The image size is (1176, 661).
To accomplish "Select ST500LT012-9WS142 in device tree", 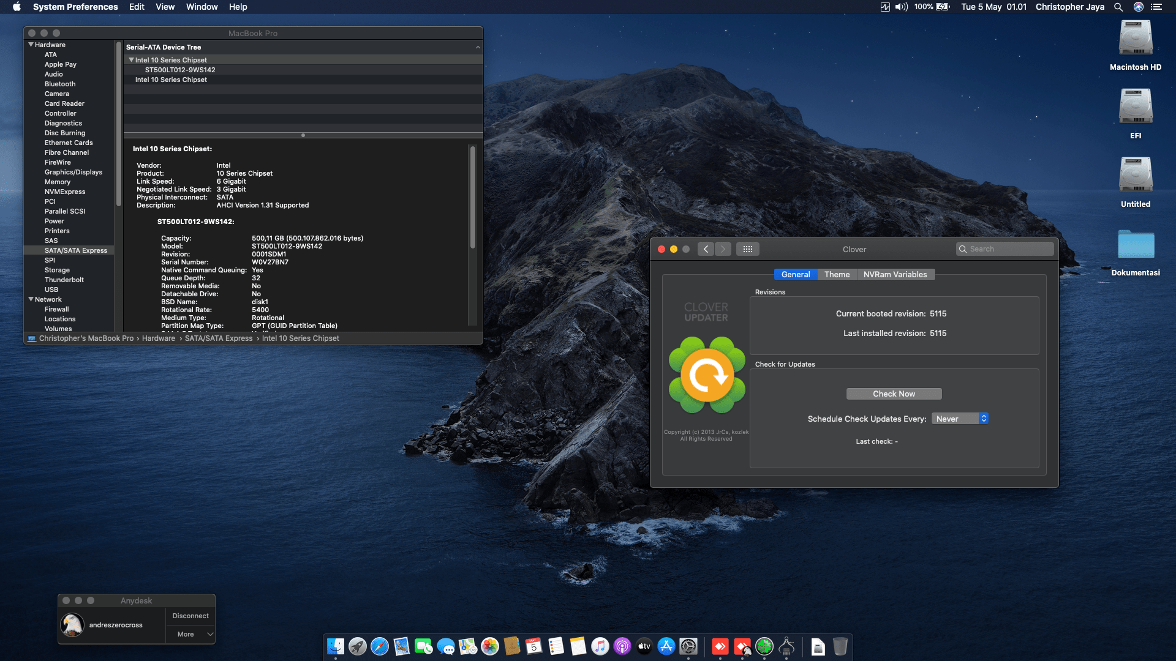I will tap(180, 70).
